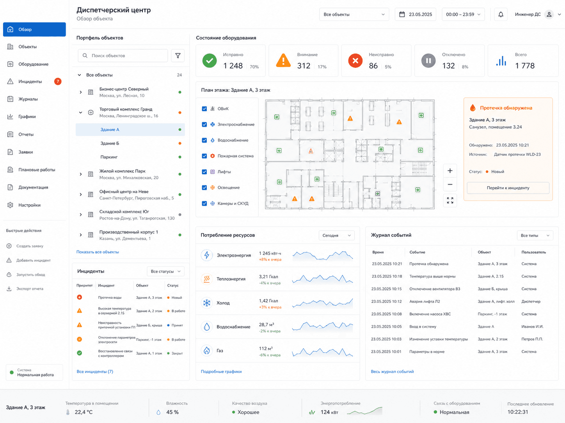
Task: Open Объекты in the sidebar
Action: point(34,47)
